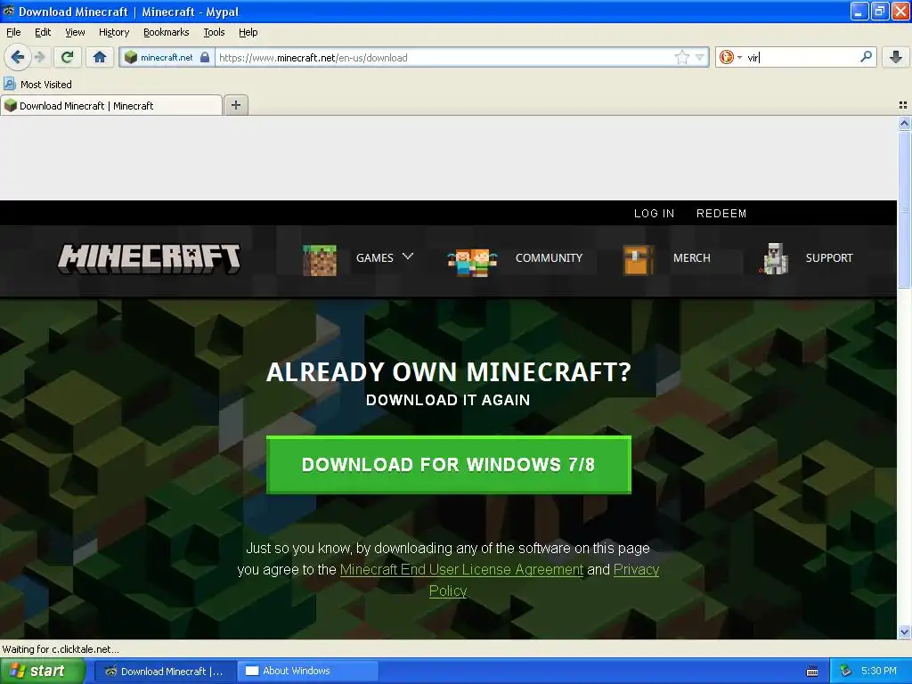Click Download for Windows 7/8 button
This screenshot has width=912, height=684.
pyautogui.click(x=449, y=465)
